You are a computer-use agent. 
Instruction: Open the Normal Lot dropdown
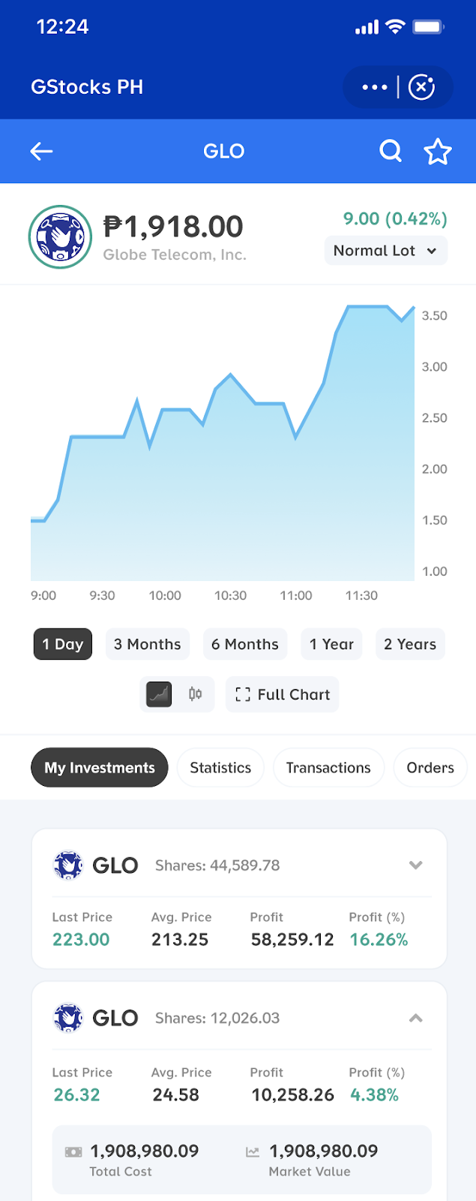385,250
